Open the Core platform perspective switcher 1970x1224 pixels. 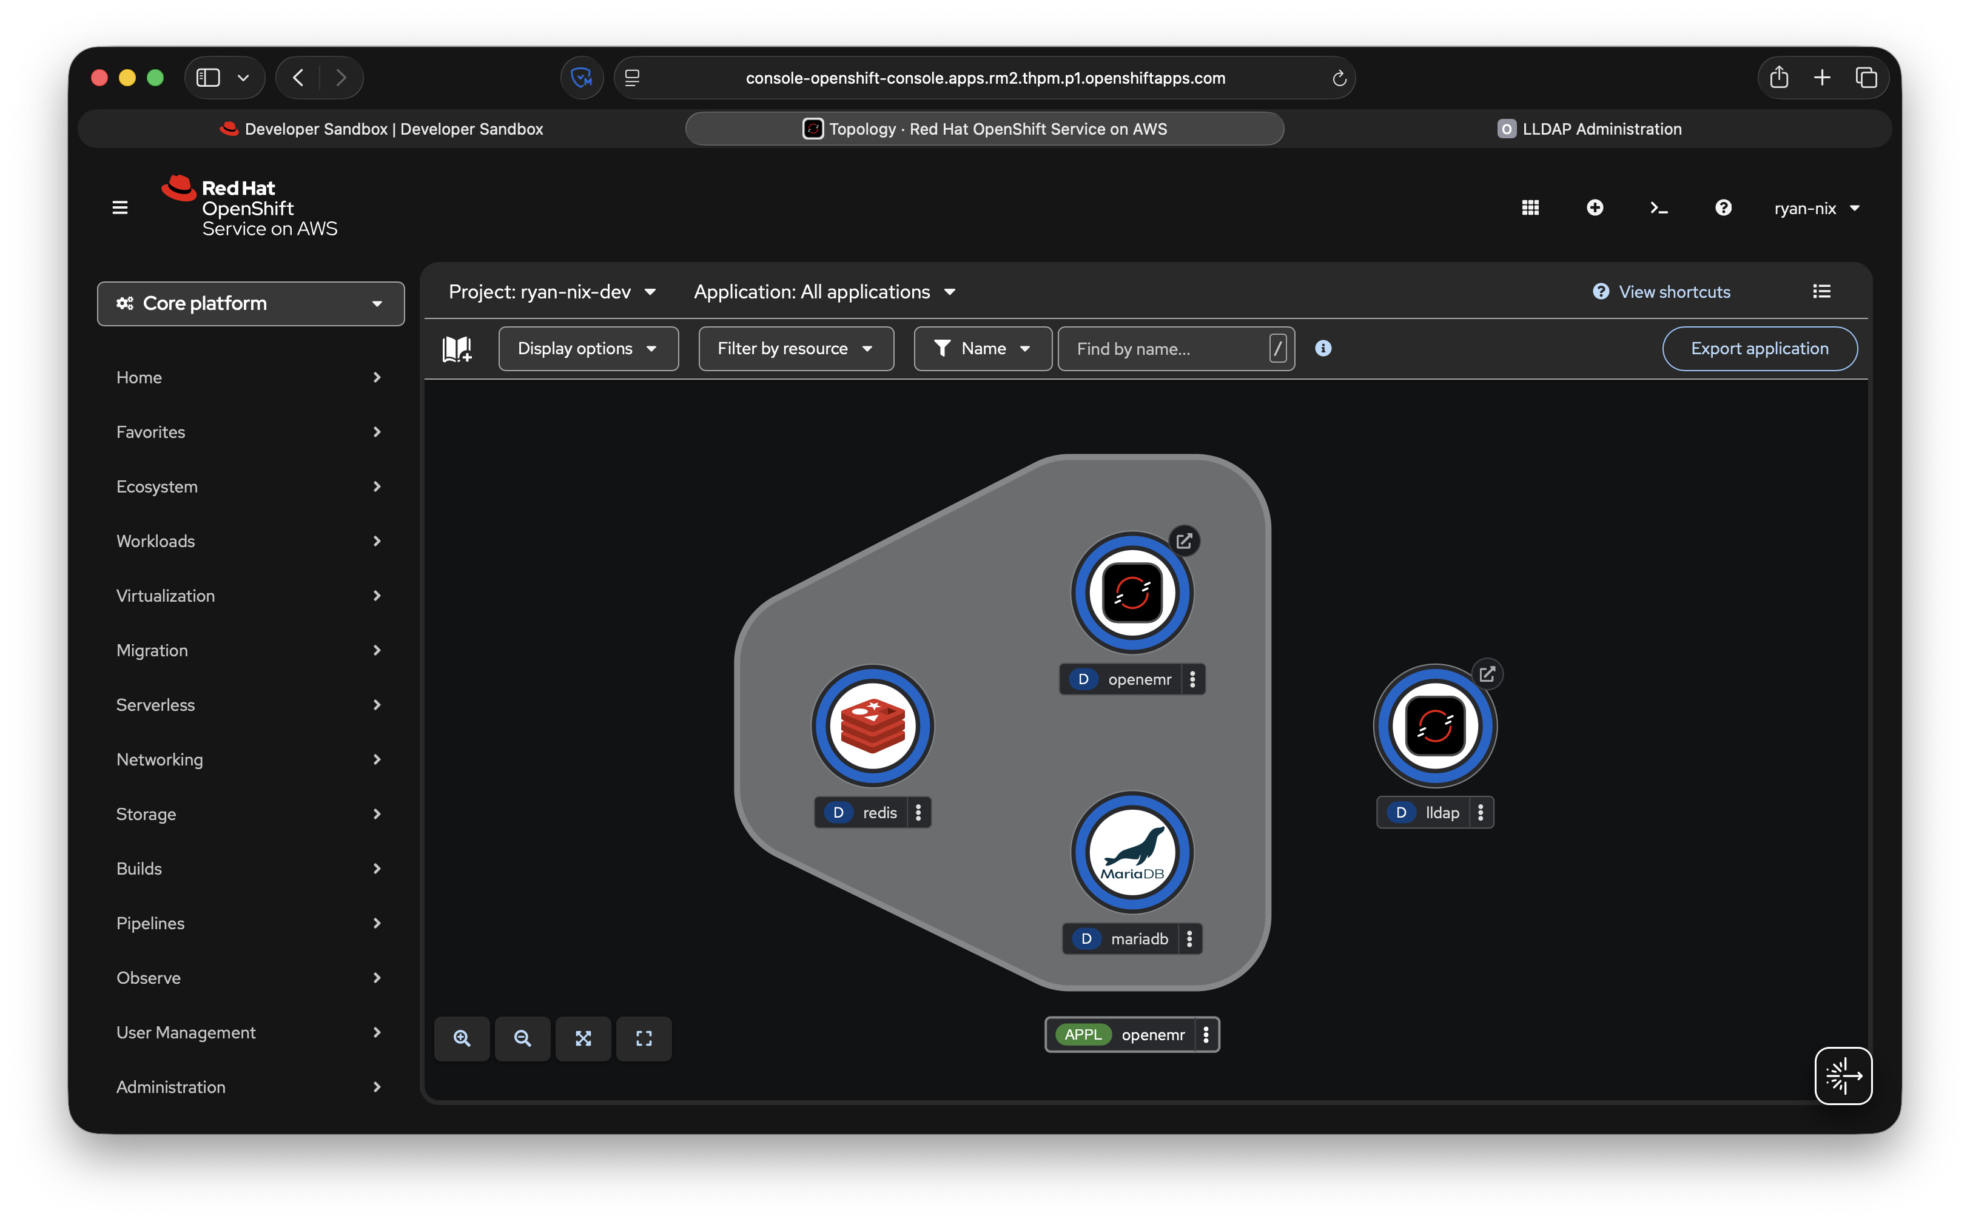[250, 303]
